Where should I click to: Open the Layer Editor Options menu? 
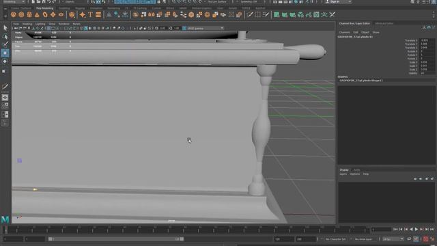pyautogui.click(x=355, y=174)
